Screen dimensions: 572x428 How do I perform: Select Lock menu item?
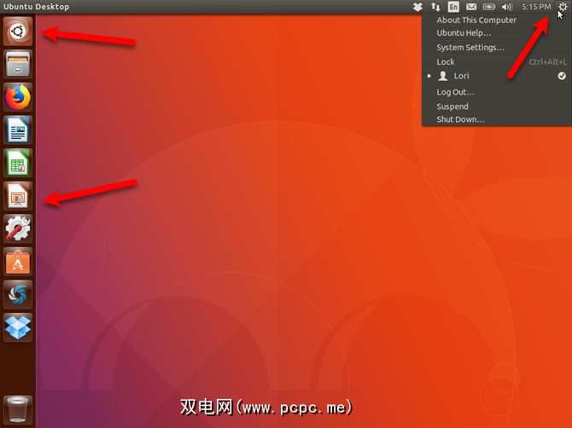(x=497, y=62)
